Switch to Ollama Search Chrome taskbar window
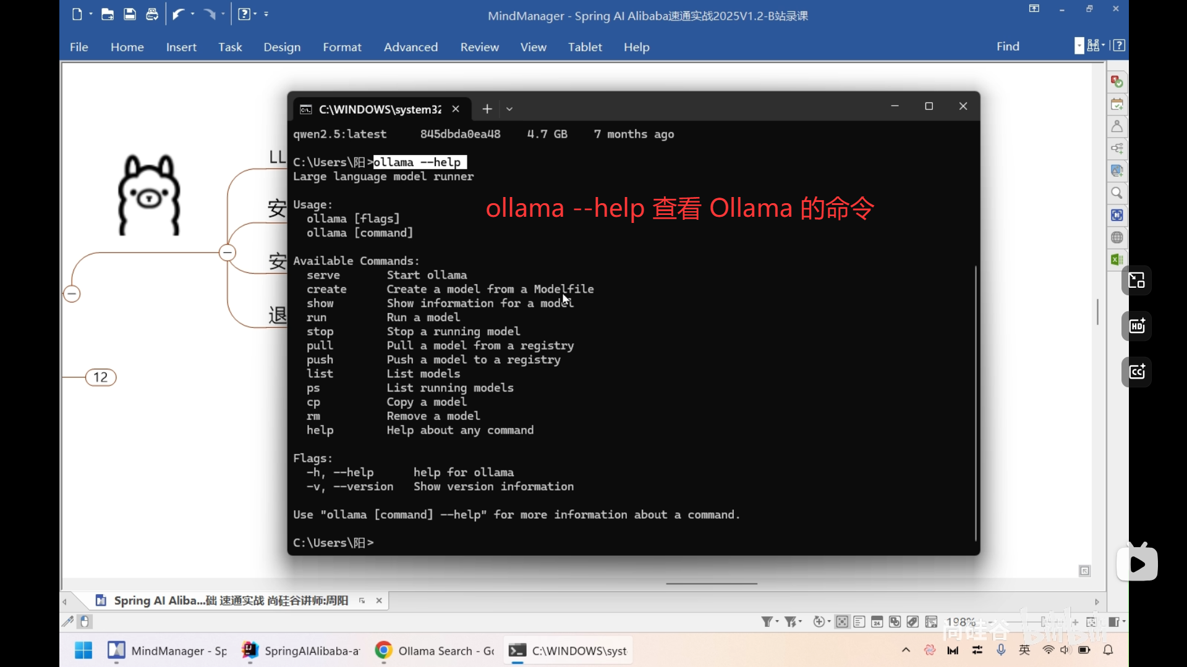1187x667 pixels. (436, 651)
